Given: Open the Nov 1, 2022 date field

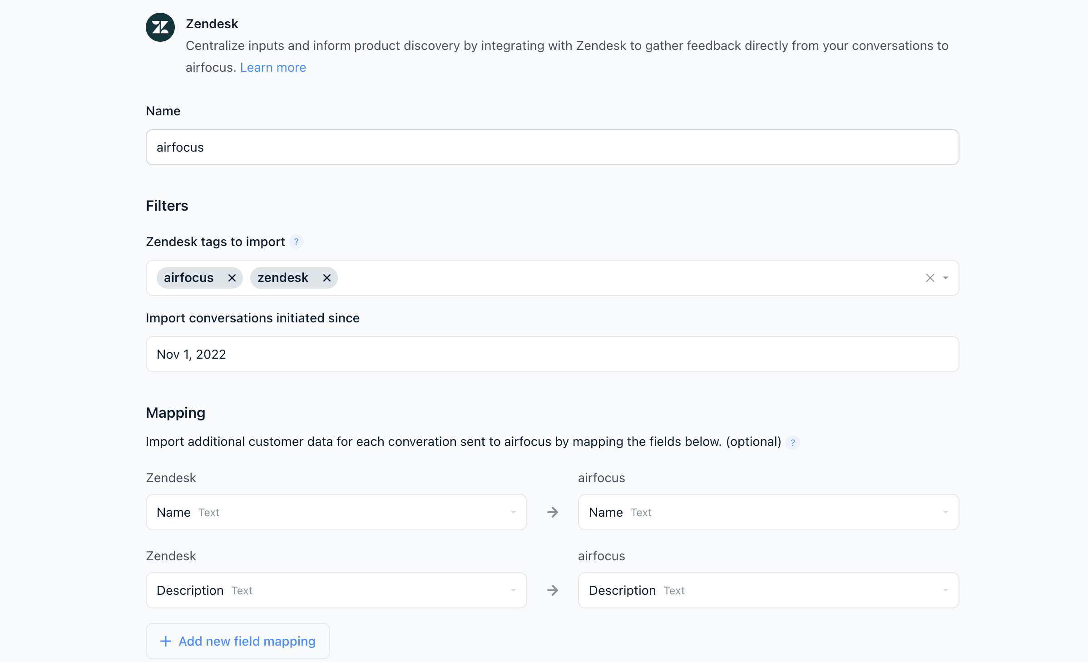Looking at the screenshot, I should [552, 354].
